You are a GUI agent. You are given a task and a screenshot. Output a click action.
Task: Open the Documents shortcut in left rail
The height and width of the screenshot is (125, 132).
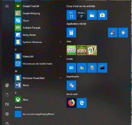(x=7, y=95)
